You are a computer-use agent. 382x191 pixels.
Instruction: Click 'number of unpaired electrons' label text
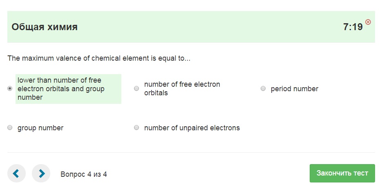192,128
